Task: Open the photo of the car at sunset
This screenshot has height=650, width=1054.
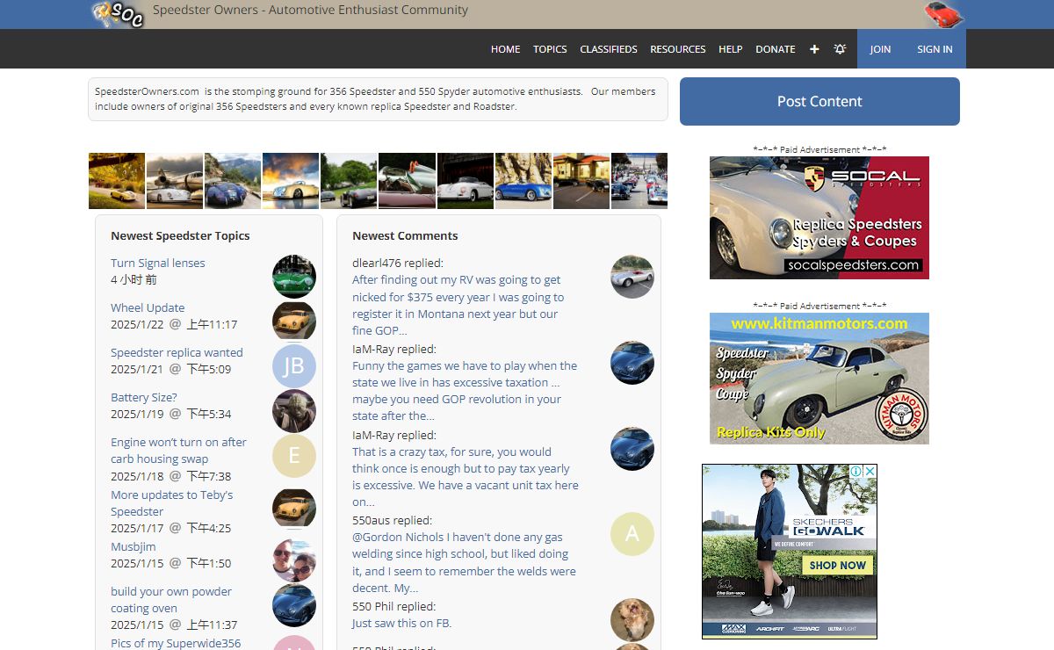Action: pyautogui.click(x=291, y=181)
